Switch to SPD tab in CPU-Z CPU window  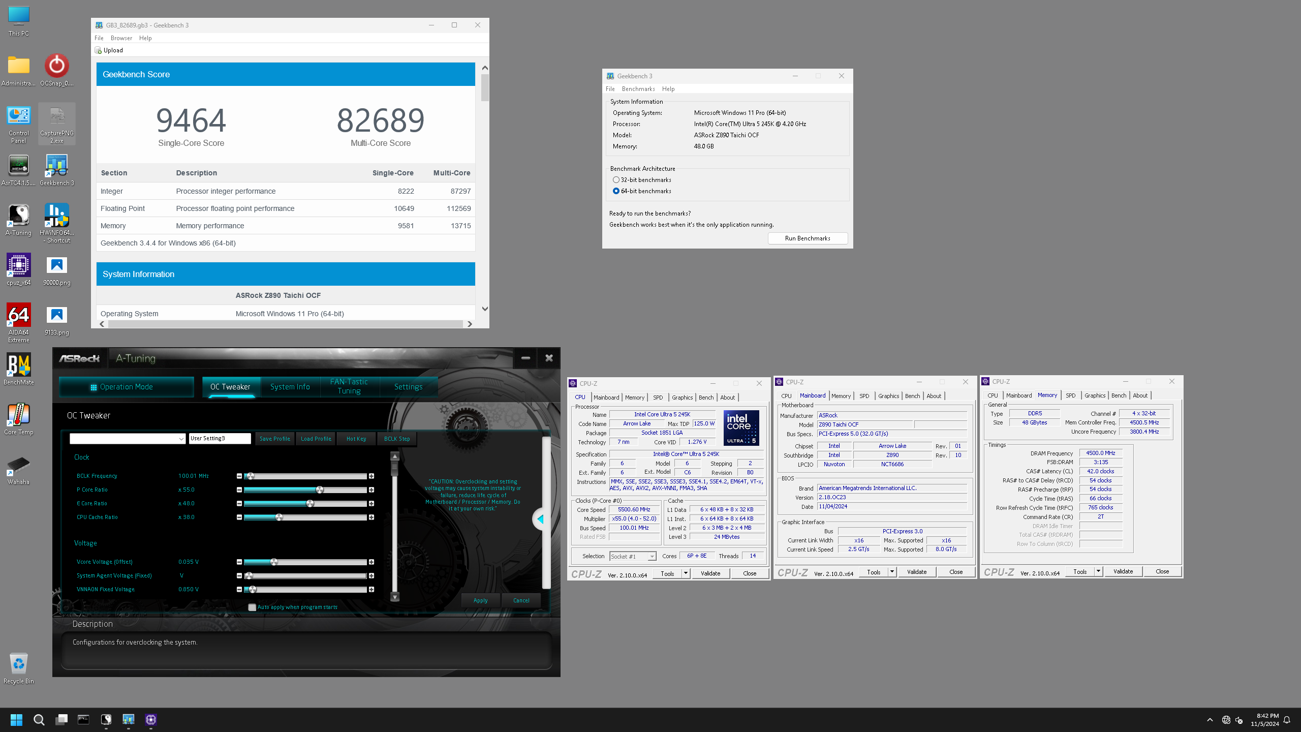tap(658, 398)
